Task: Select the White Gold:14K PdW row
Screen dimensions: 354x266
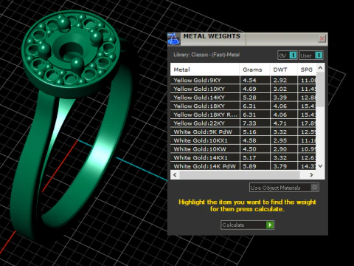Action: (x=243, y=166)
